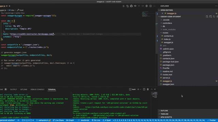Switch to the GitLens tab
This screenshot has height=122, width=218.
[x=24, y=89]
